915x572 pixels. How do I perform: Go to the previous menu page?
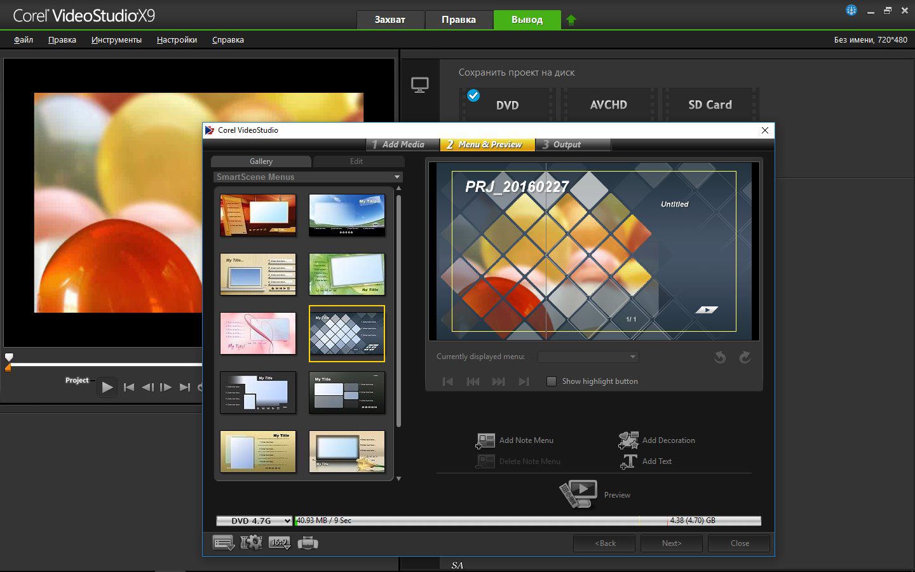coord(473,381)
